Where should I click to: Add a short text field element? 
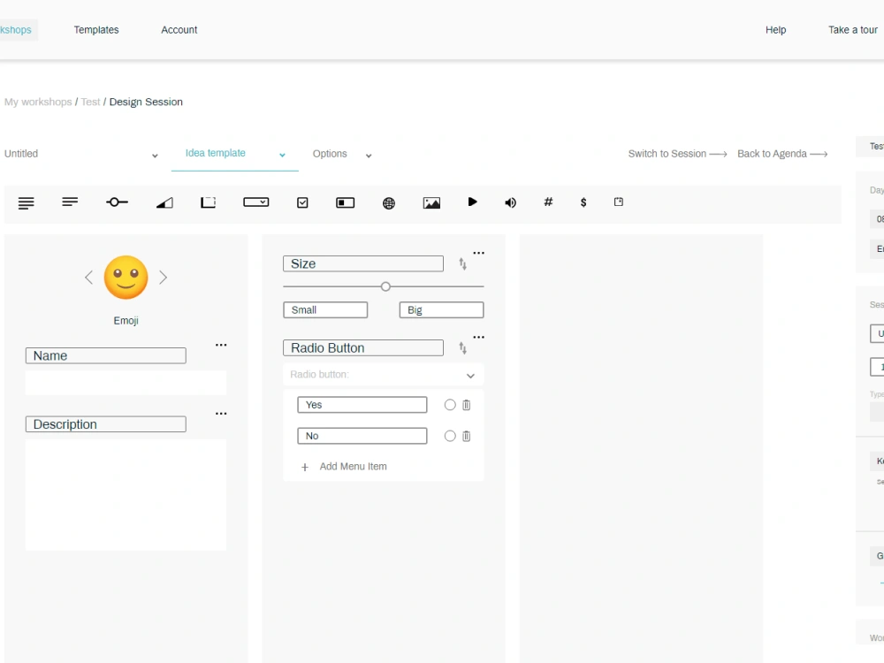coord(70,202)
